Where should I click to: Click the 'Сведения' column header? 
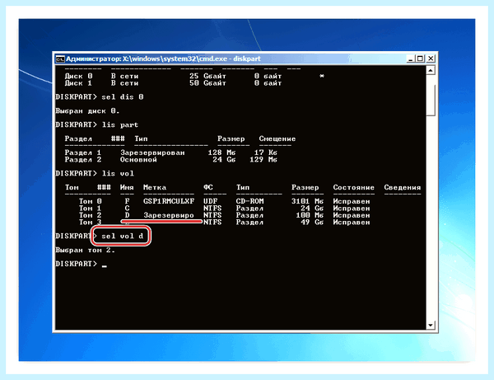pyautogui.click(x=403, y=187)
